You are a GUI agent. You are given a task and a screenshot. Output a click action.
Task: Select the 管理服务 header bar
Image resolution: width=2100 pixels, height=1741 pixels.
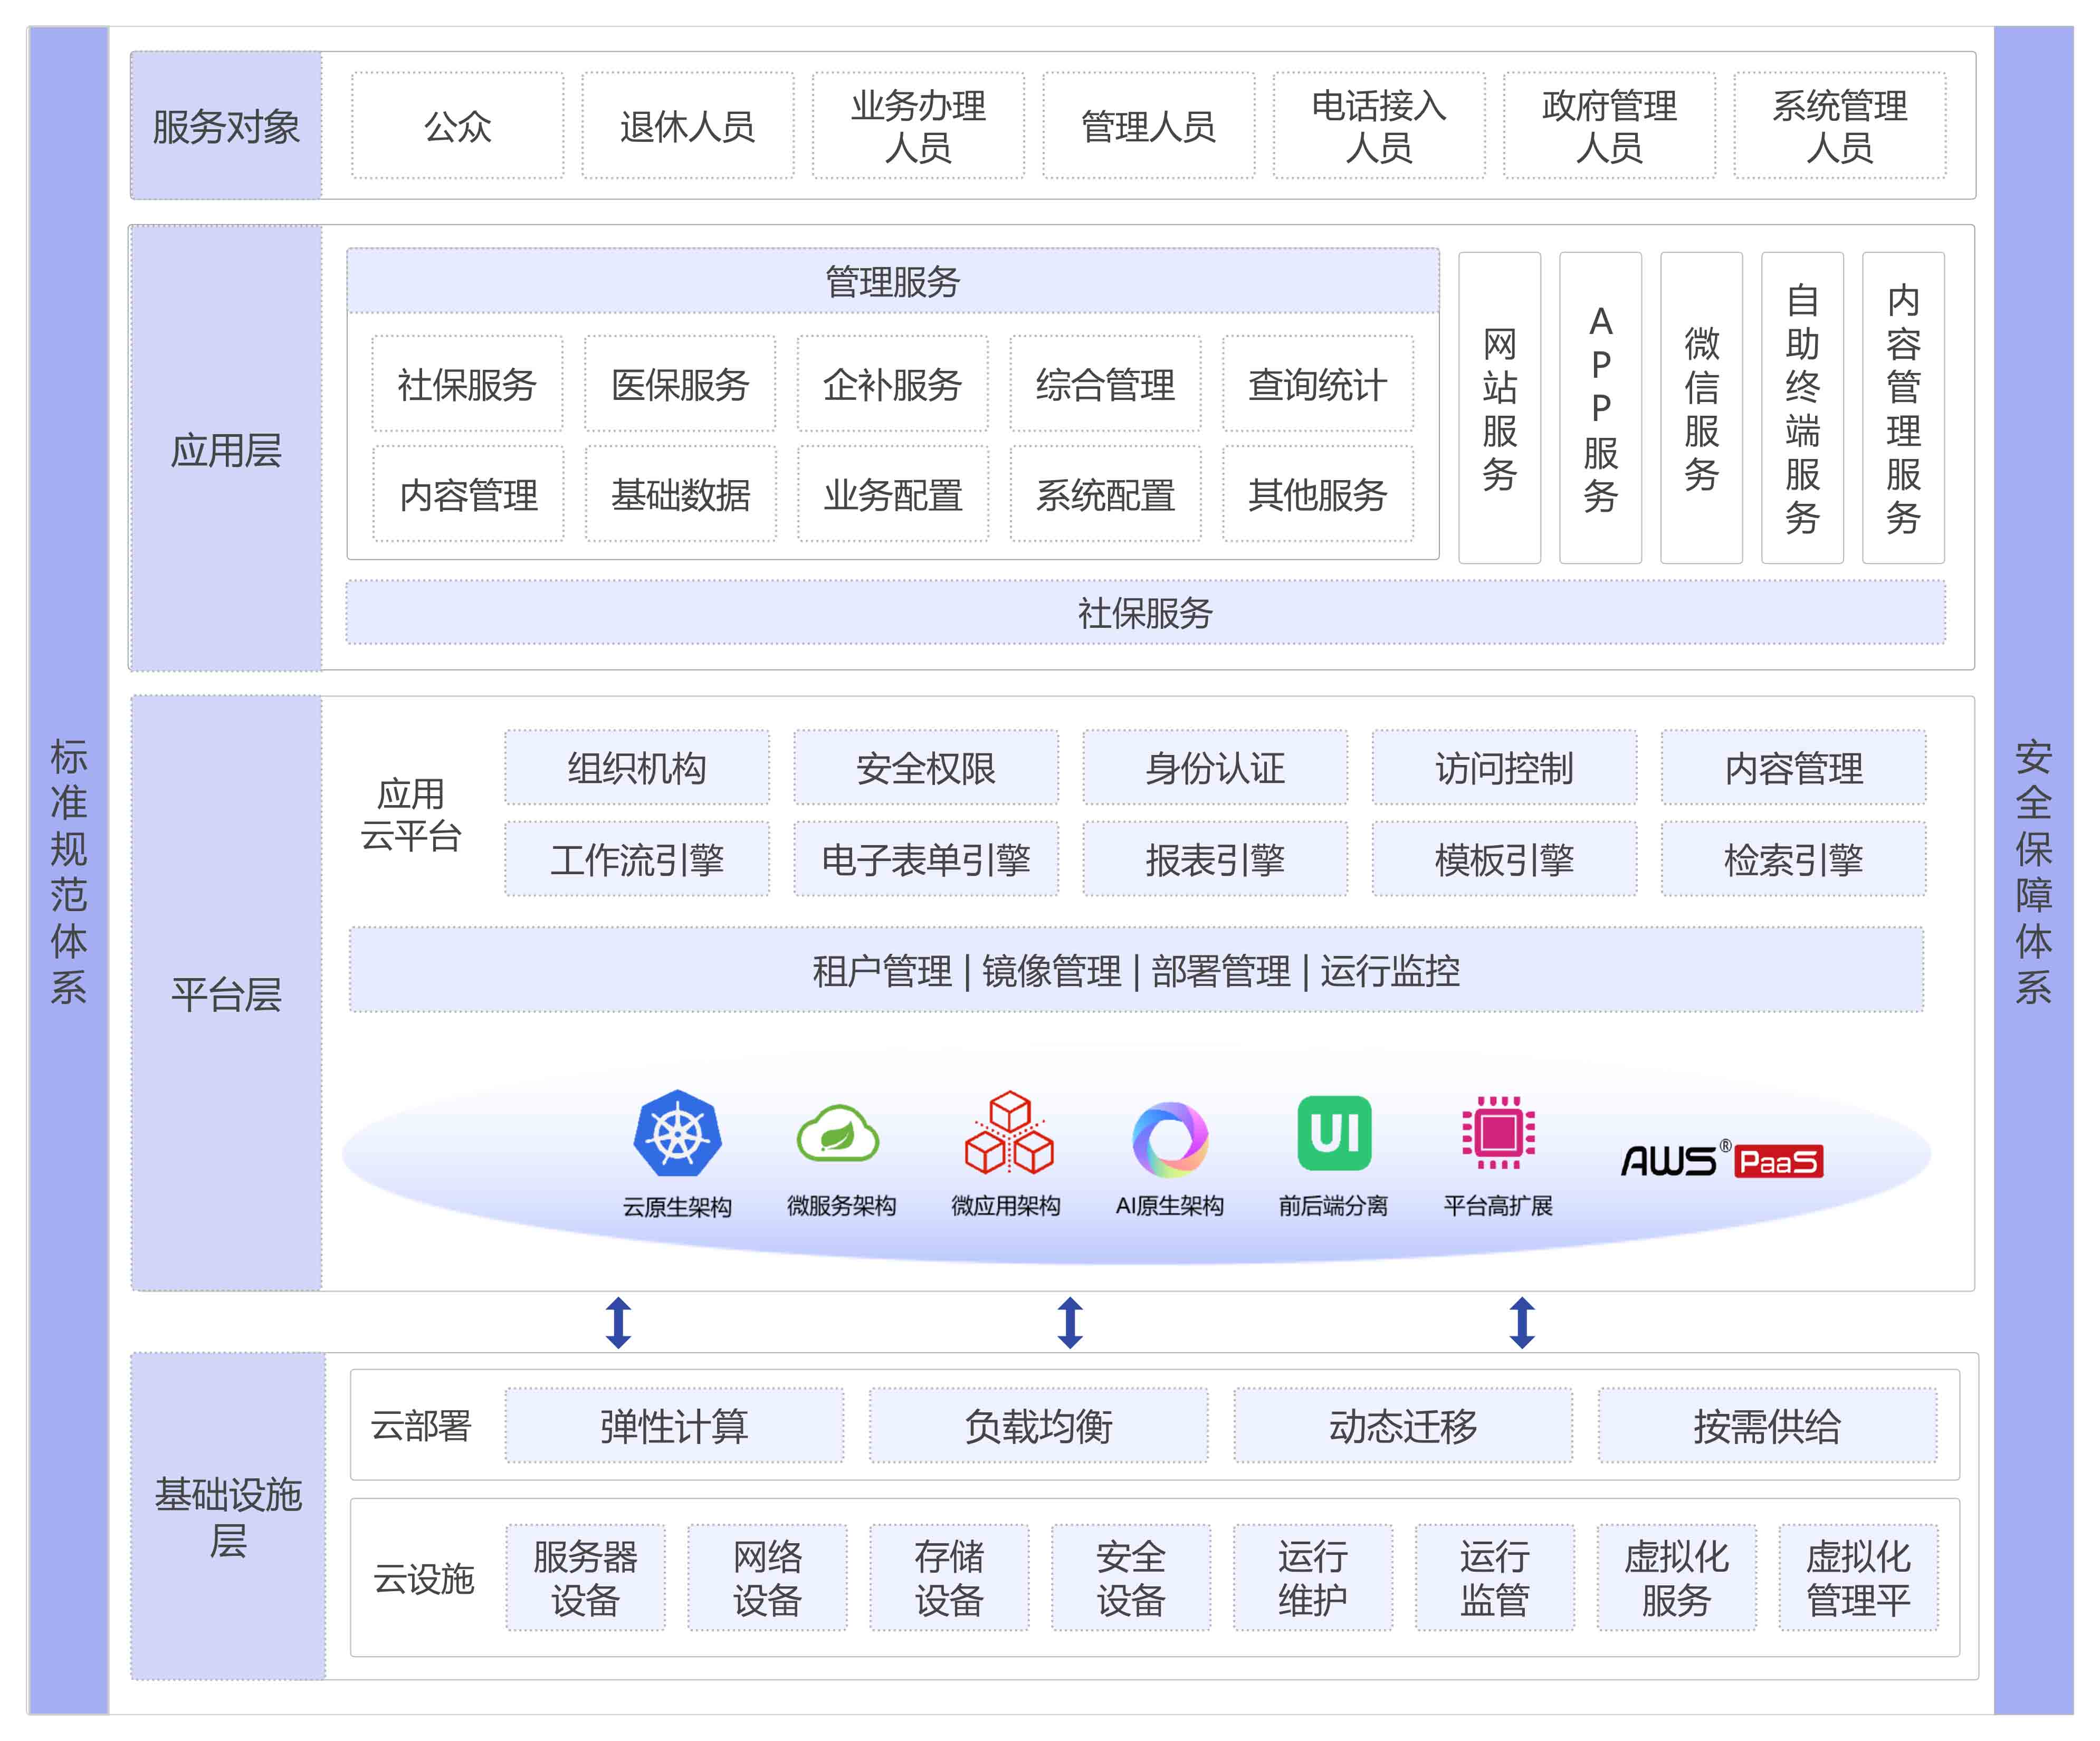pos(892,281)
